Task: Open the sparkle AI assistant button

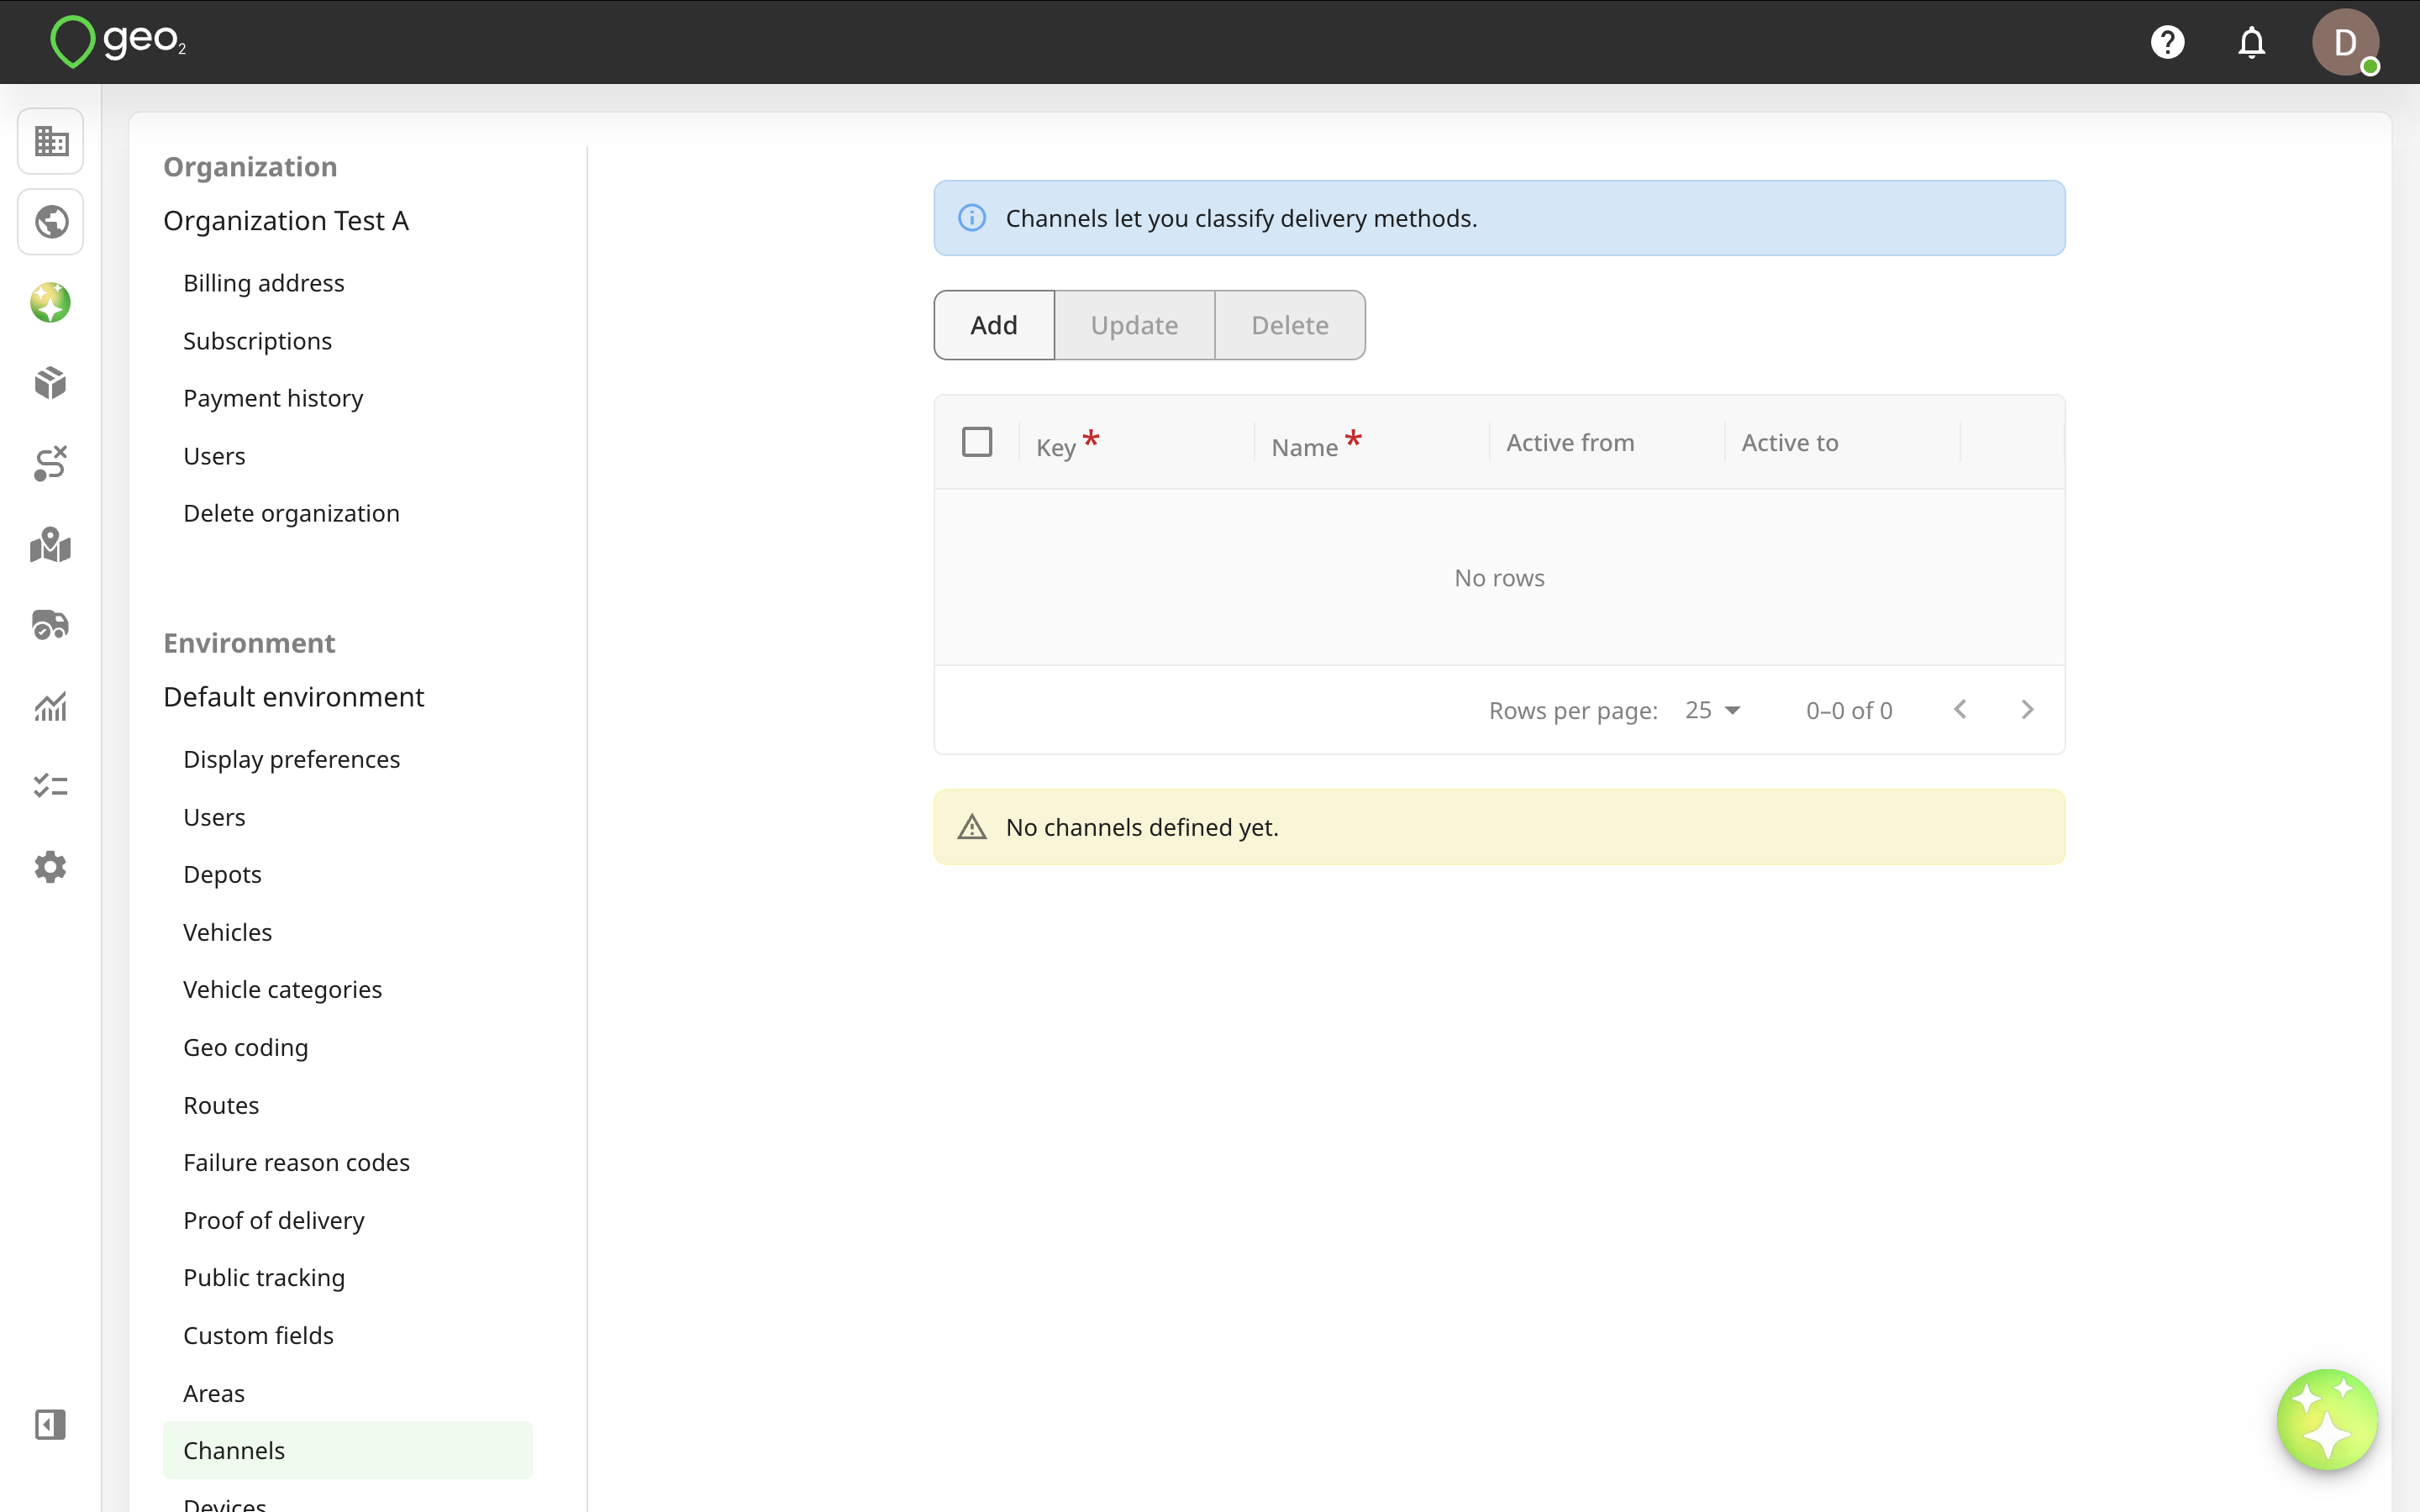Action: tap(2327, 1419)
